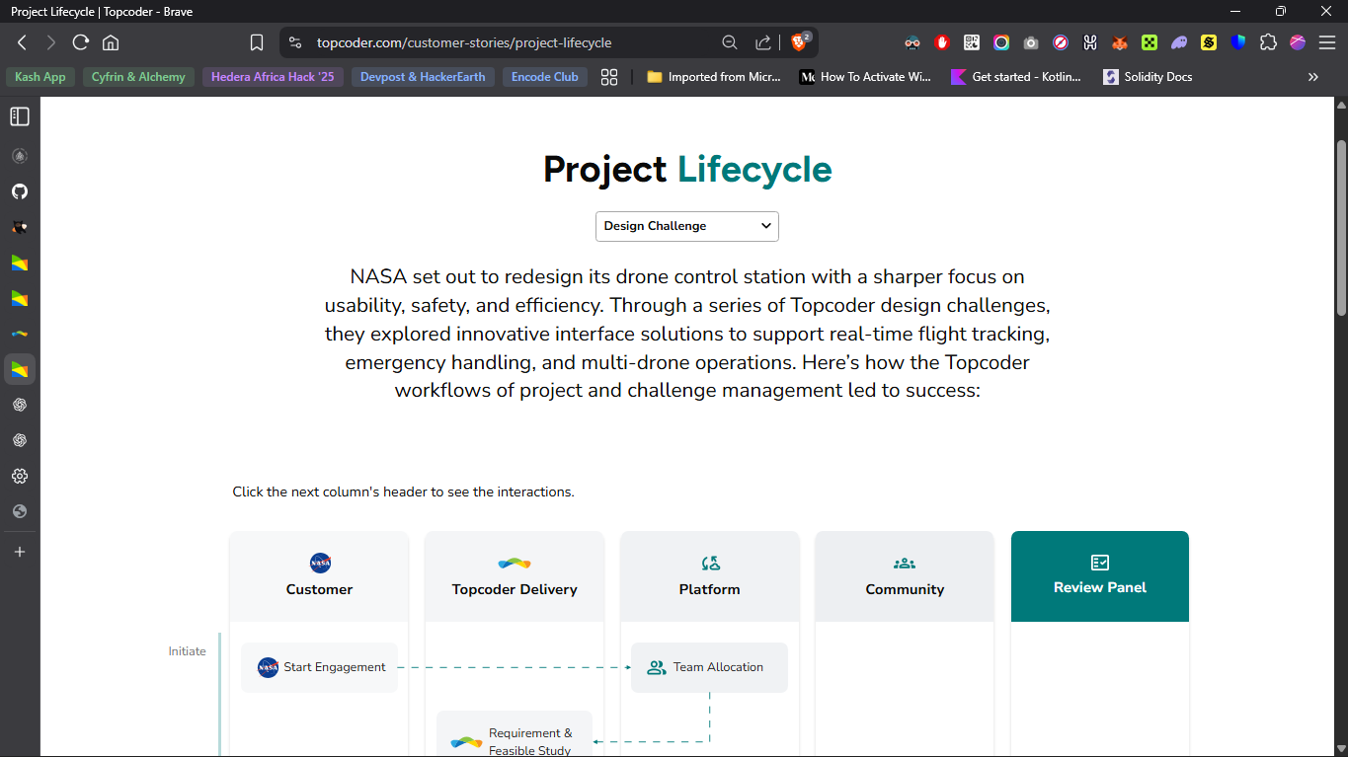This screenshot has height=757, width=1348.
Task: Expand the hidden bookmarks chevron
Action: pyautogui.click(x=1312, y=77)
